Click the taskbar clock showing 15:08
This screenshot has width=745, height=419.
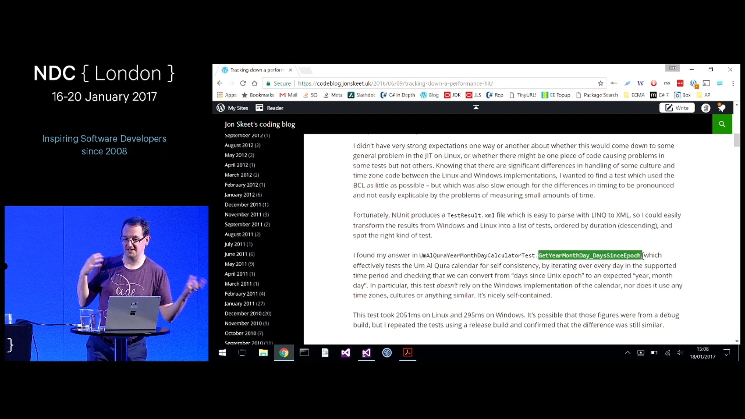(703, 353)
